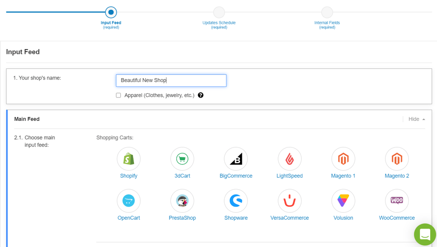The height and width of the screenshot is (247, 437).
Task: Click the 3dCart text link
Action: [182, 176]
